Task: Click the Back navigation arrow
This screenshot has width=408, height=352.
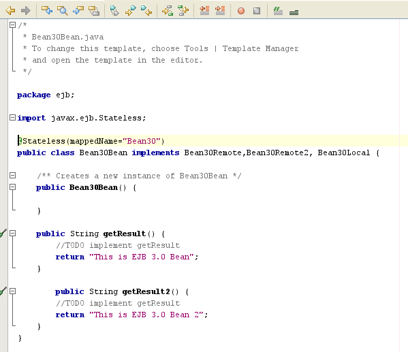Action: pos(10,11)
